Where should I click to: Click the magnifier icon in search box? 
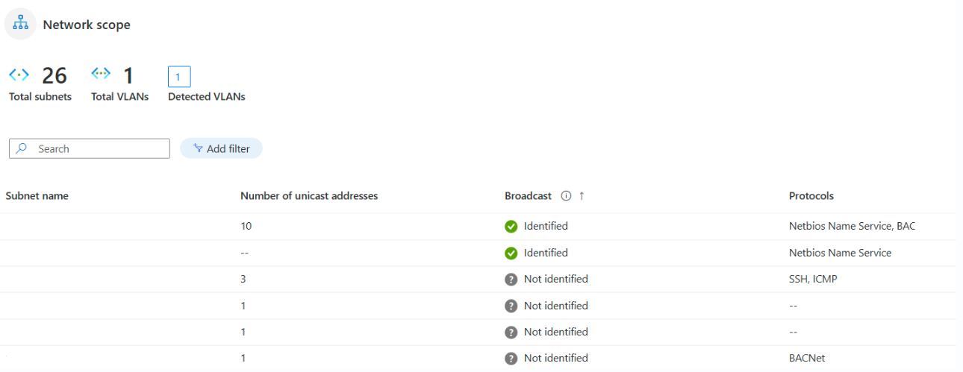click(x=22, y=148)
